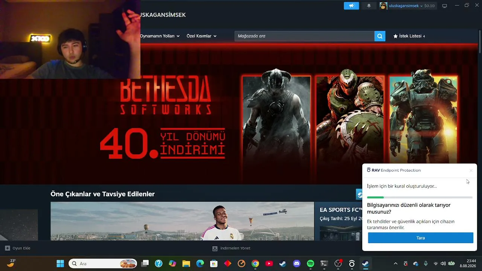
Task: Open the cloud sync tray icon
Action: coord(416,263)
